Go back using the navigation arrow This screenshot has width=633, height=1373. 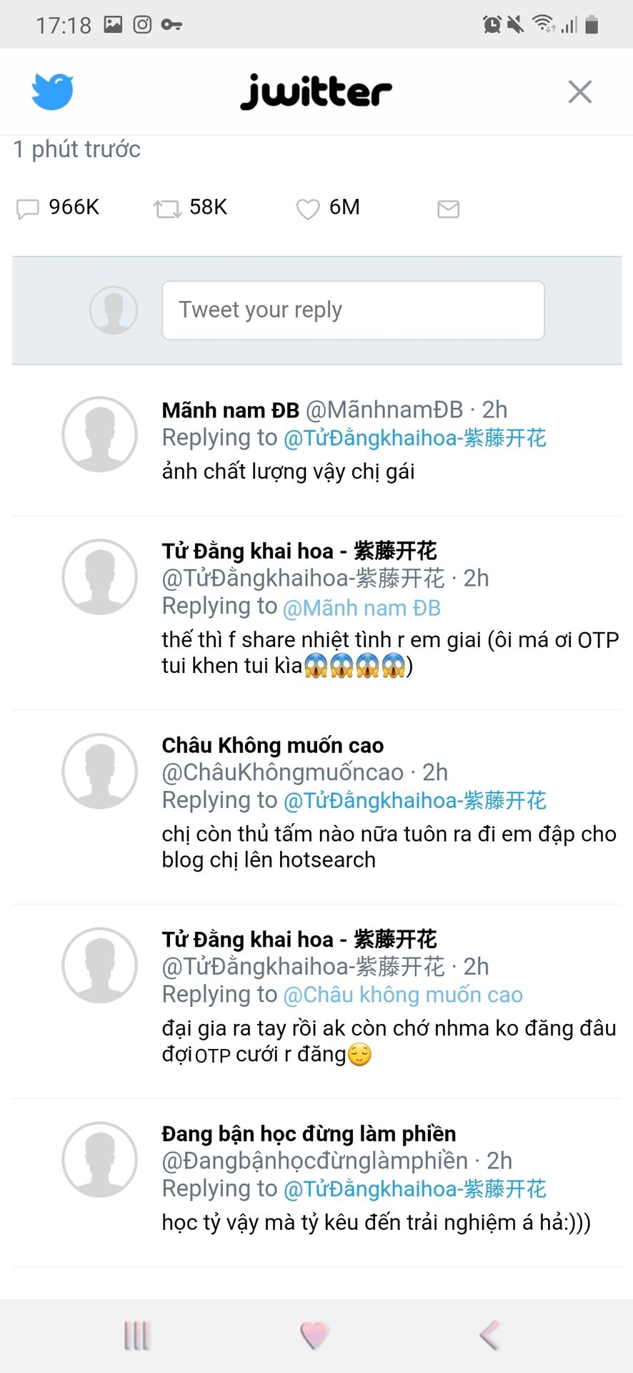click(490, 1335)
